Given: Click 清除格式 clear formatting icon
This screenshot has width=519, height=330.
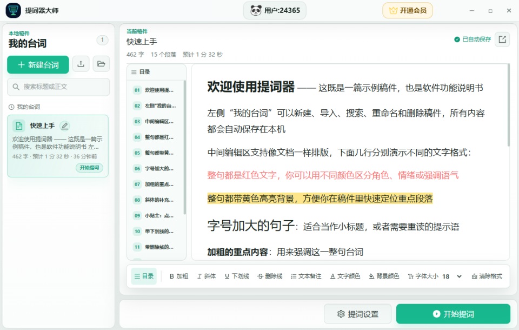Looking at the screenshot, I should (x=487, y=276).
